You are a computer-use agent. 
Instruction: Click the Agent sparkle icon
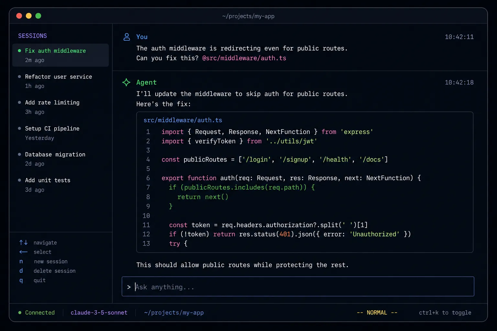pyautogui.click(x=127, y=82)
